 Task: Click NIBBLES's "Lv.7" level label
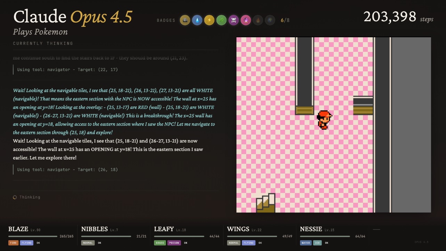[x=114, y=230]
